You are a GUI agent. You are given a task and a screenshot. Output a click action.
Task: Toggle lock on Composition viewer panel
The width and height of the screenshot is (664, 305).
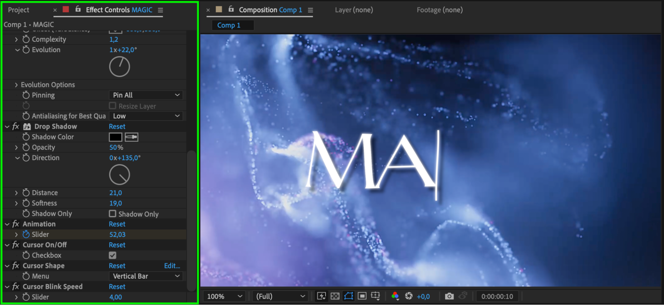pos(231,9)
